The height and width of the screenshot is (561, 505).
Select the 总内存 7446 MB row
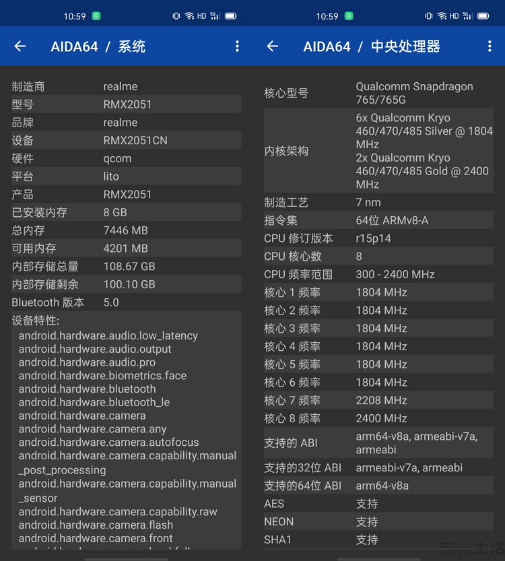127,230
